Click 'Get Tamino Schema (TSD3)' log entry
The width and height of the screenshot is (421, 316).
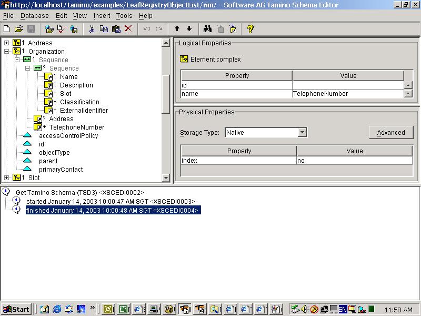pyautogui.click(x=80, y=192)
